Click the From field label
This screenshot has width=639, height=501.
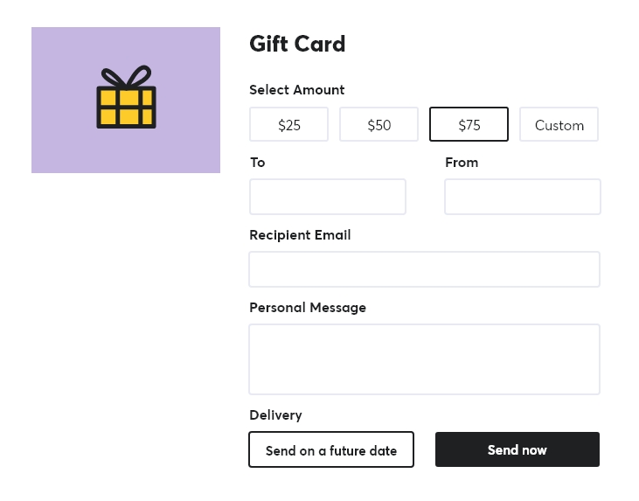[x=462, y=162]
